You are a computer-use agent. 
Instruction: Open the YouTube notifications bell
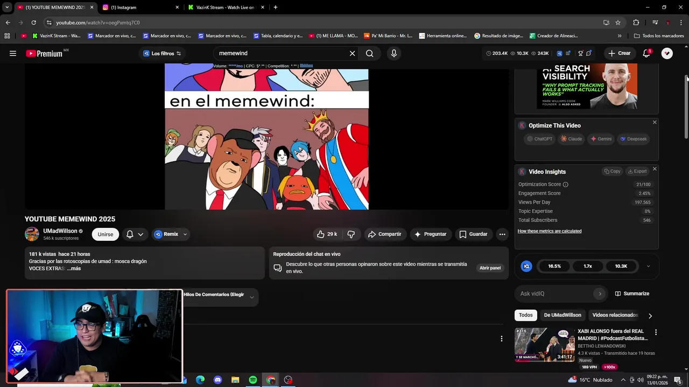(x=646, y=53)
